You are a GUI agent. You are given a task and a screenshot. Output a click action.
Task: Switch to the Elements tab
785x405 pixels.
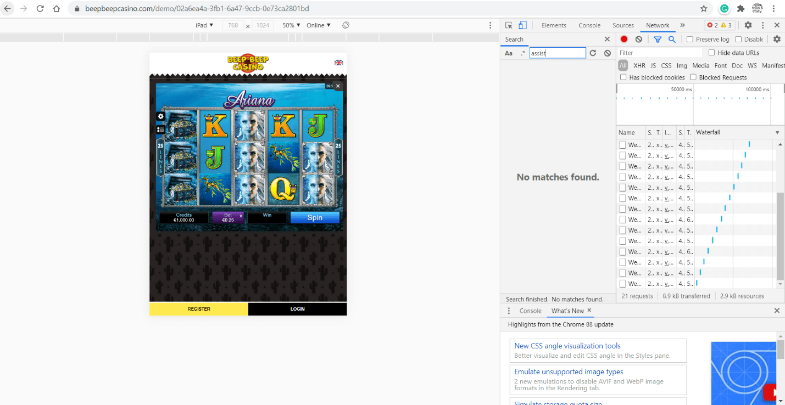(x=554, y=25)
